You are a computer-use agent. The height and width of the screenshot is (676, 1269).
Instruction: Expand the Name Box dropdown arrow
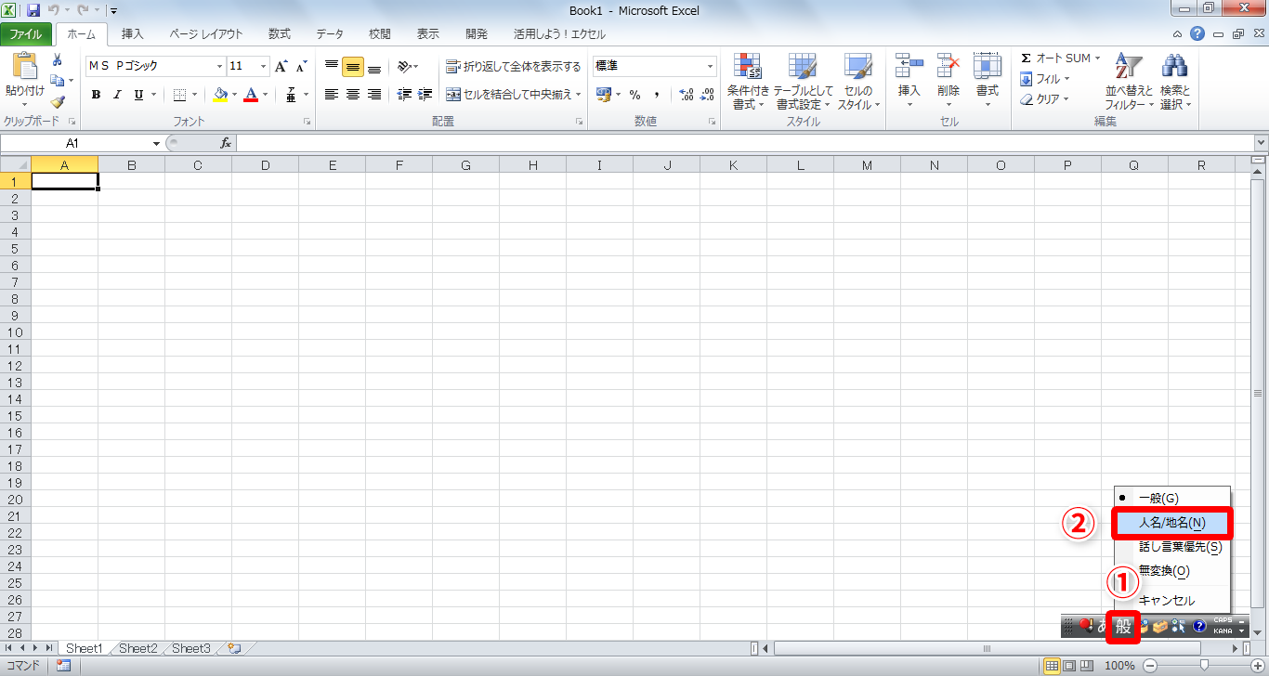[x=156, y=143]
